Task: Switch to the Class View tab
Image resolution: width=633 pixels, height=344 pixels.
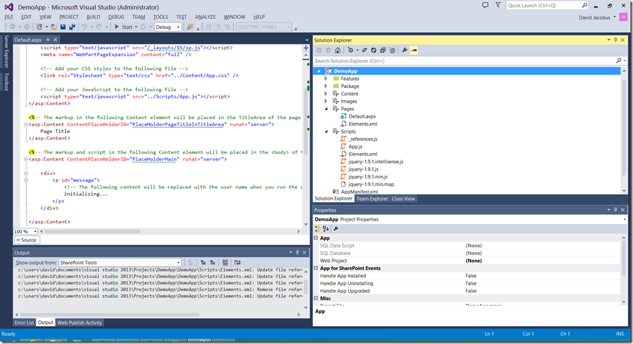Action: [403, 198]
